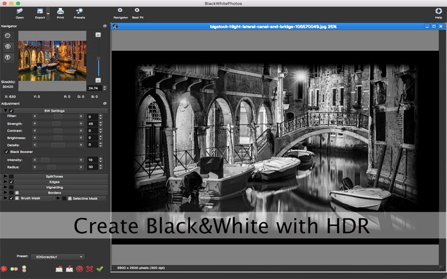447x279 pixels.
Task: Enable the SplitTones checkbox
Action: tap(11, 176)
